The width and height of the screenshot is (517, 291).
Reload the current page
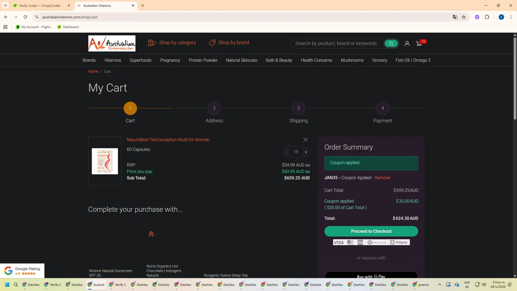tap(25, 17)
